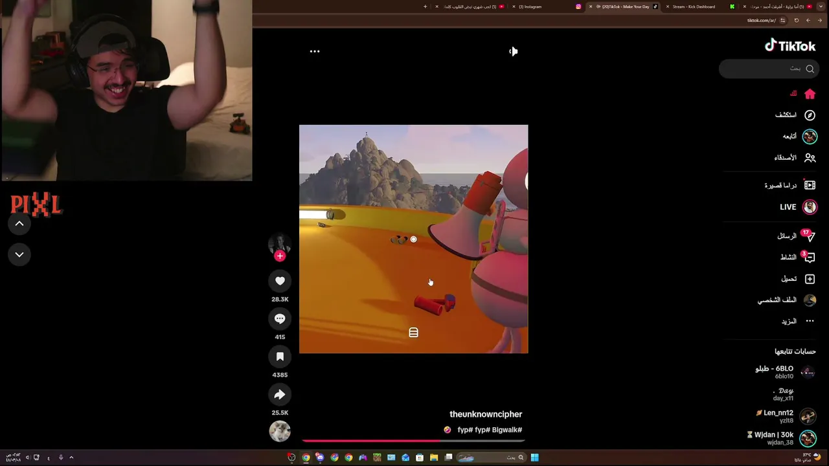829x466 pixels.
Task: Open the video options three-dots menu
Action: pos(315,51)
